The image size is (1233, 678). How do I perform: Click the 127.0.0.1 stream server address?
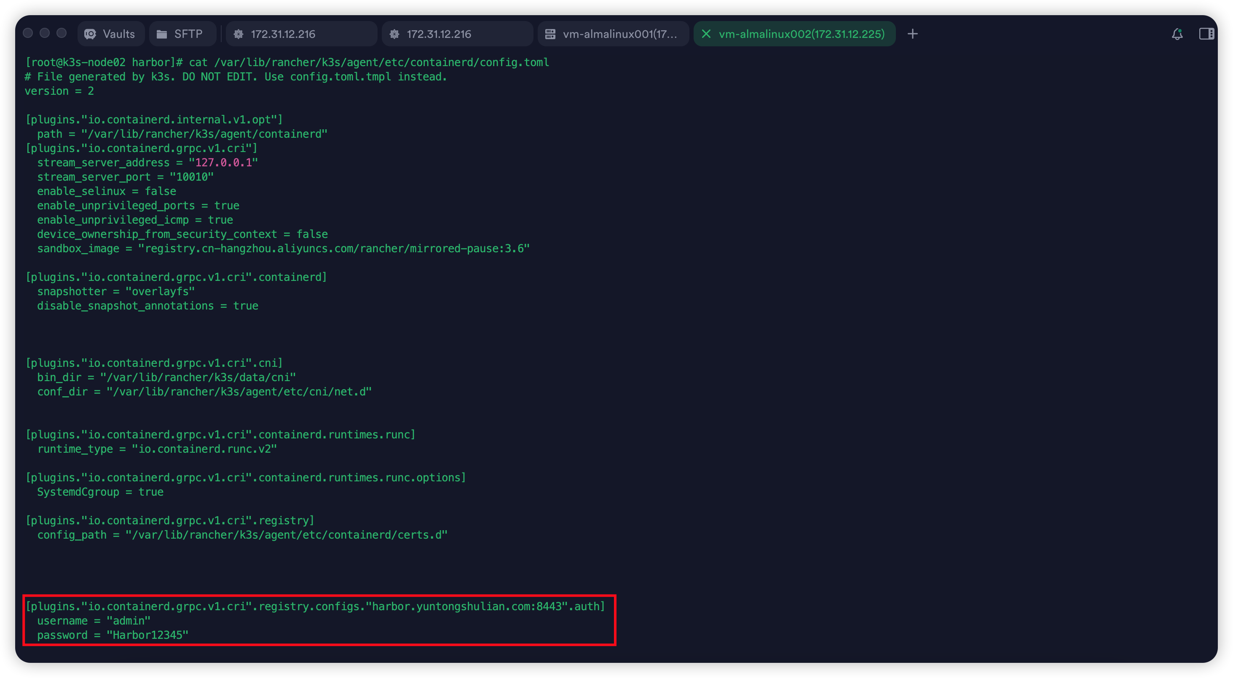[x=223, y=163]
